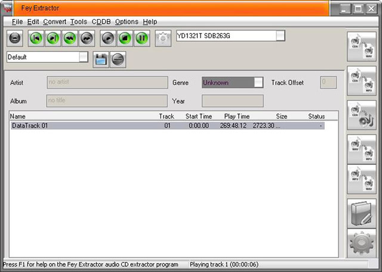Click the Artist field showing no artist
Screen dimensions: 382x272
107,82
